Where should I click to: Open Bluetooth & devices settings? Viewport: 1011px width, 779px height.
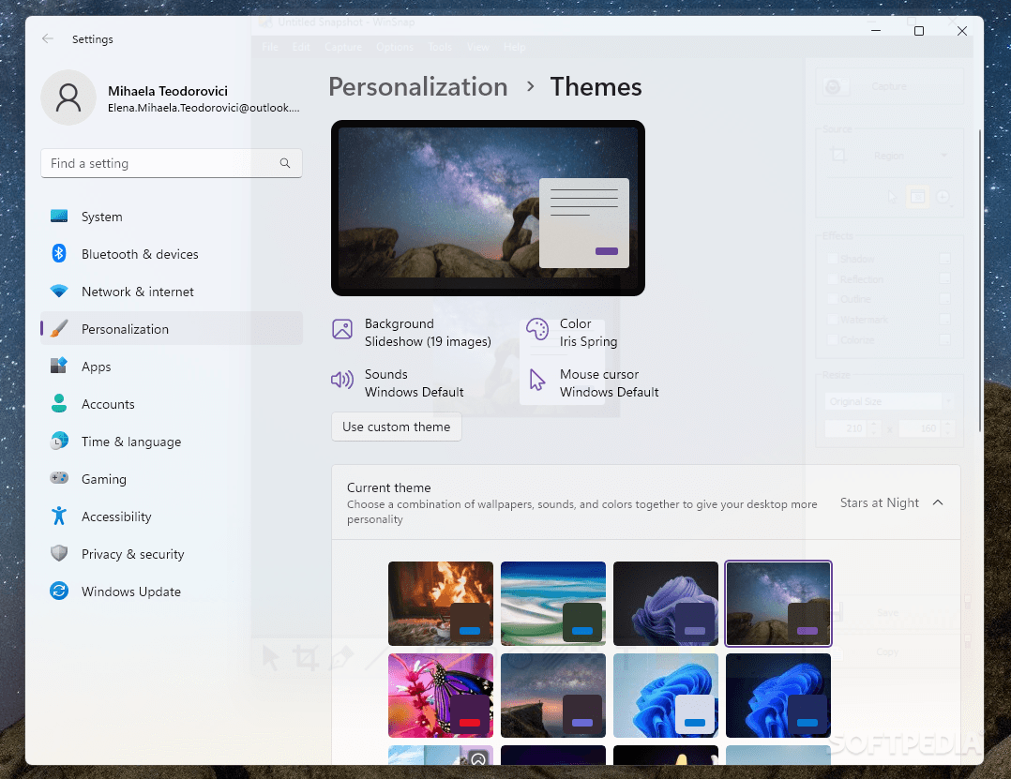[172, 254]
